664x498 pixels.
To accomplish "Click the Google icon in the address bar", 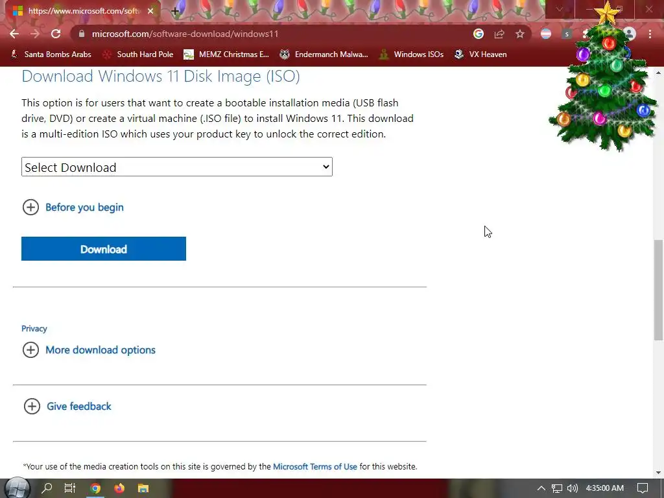I will click(479, 34).
